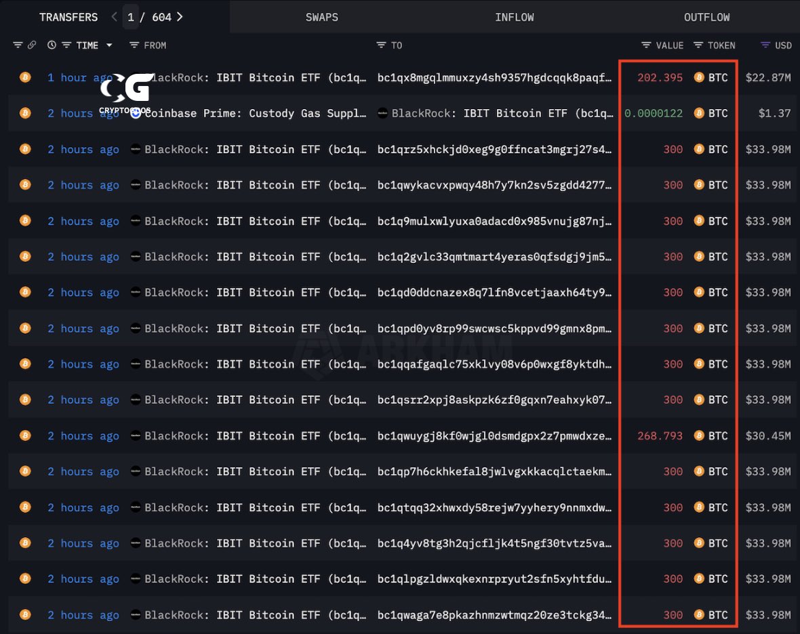Click Bitcoin chain icon in bc1qwykacvxp row

pos(25,185)
